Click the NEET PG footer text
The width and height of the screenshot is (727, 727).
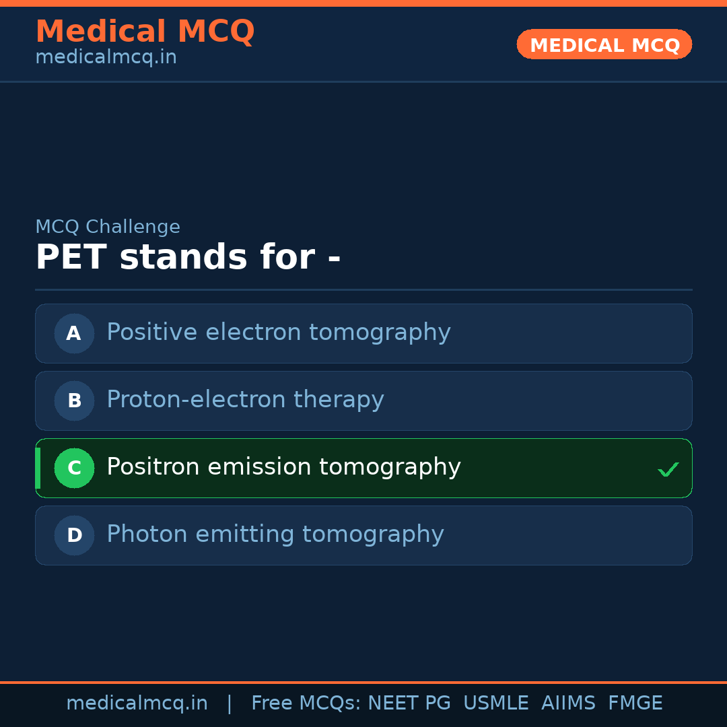pos(409,703)
